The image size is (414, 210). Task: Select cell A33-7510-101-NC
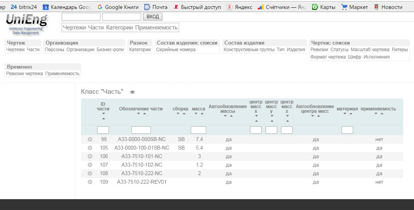coord(142,157)
